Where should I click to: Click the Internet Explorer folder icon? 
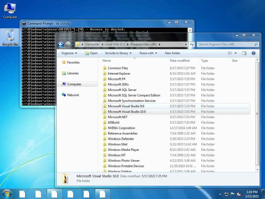coord(105,73)
